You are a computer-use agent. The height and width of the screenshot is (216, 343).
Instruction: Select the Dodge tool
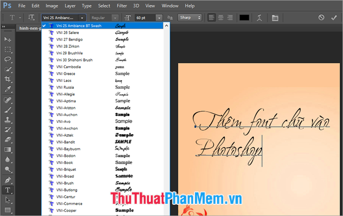click(x=8, y=169)
